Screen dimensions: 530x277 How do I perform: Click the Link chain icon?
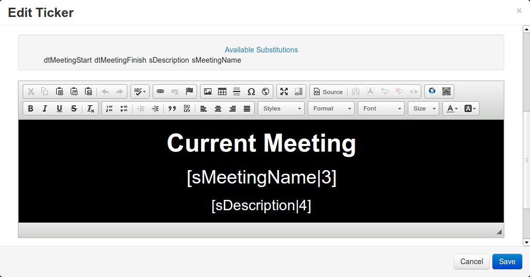coord(160,91)
